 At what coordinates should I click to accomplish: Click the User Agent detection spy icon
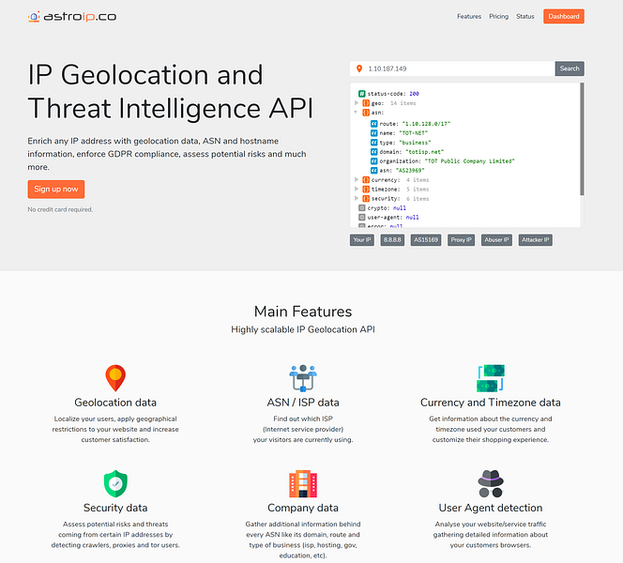coord(491,483)
